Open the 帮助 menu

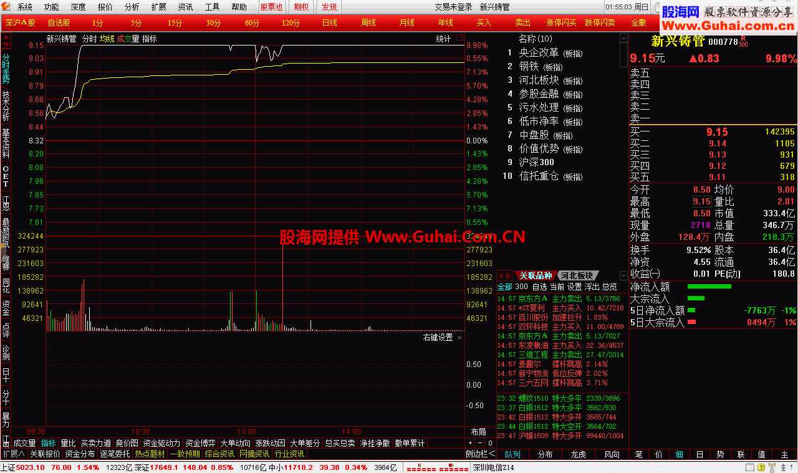pyautogui.click(x=239, y=7)
